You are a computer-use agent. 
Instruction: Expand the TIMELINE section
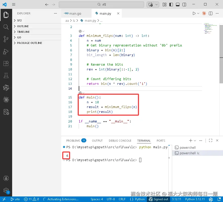pos(37,32)
